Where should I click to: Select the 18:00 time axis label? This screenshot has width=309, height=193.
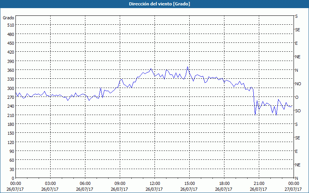click(224, 184)
